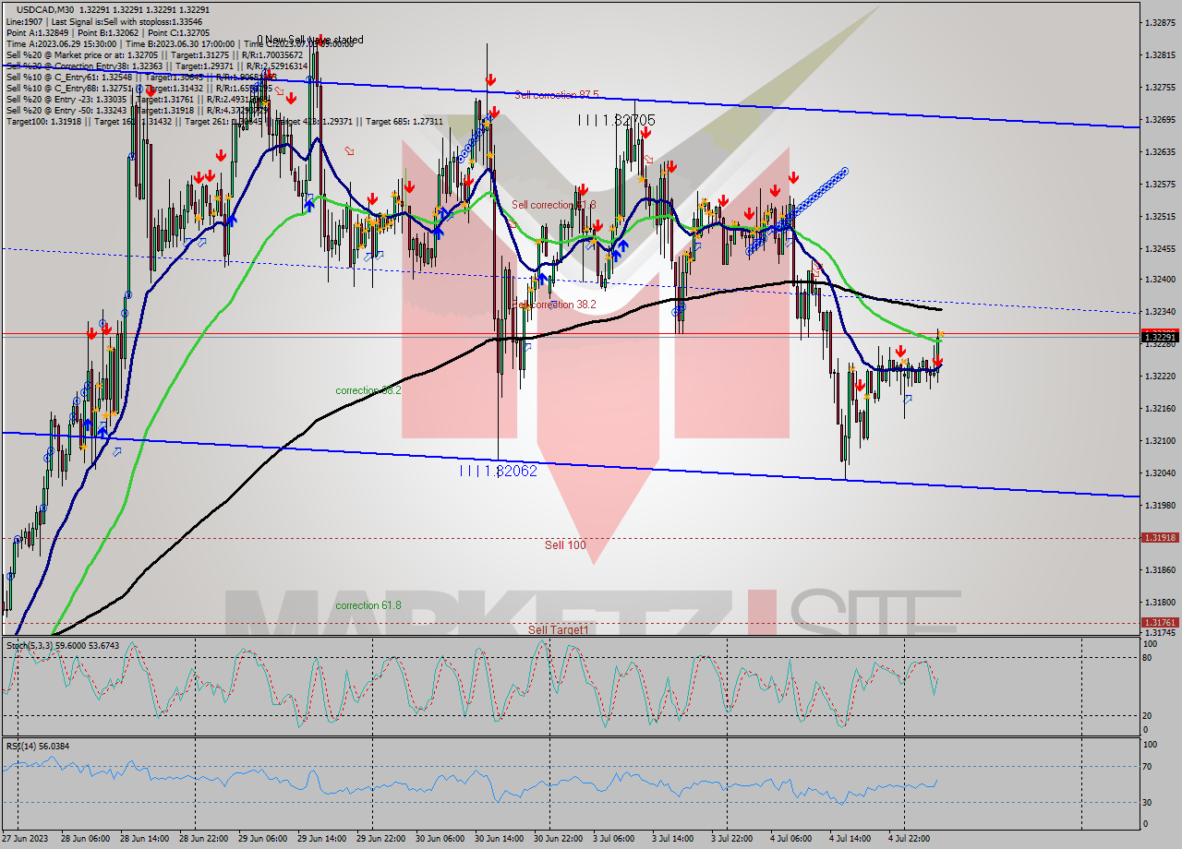Viewport: 1182px width, 849px height.
Task: Click 1.32815 on the price axis
Action: point(1161,54)
